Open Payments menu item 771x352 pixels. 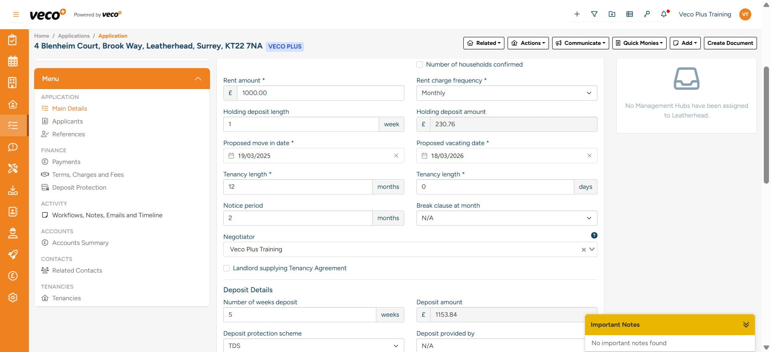[x=66, y=162]
